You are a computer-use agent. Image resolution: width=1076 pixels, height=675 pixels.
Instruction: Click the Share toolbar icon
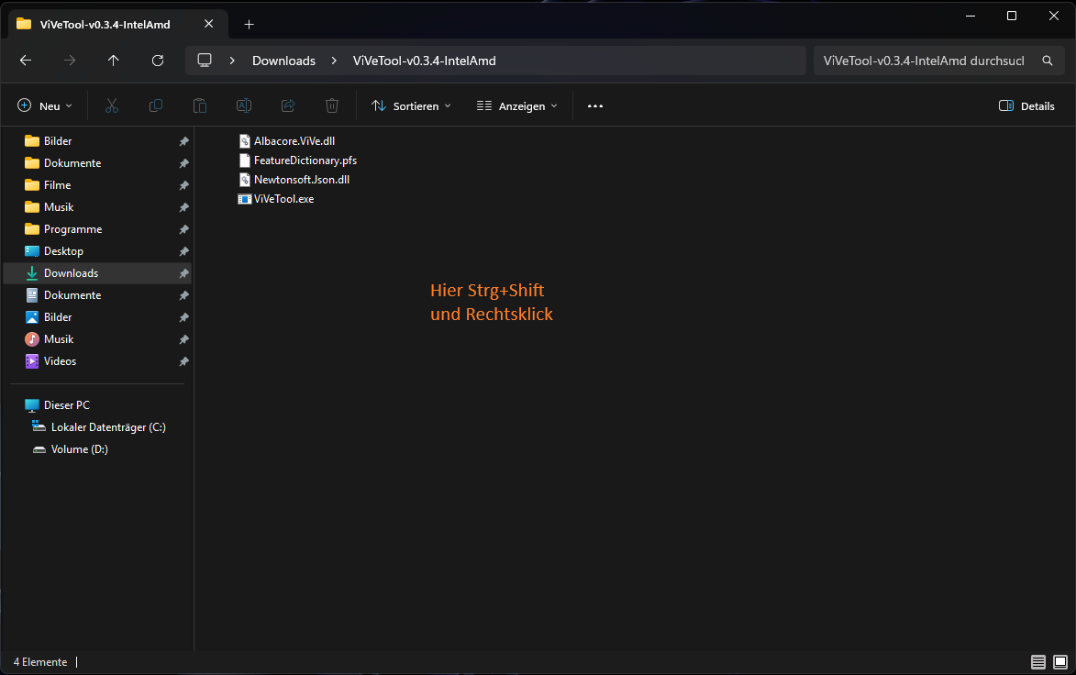(x=288, y=105)
